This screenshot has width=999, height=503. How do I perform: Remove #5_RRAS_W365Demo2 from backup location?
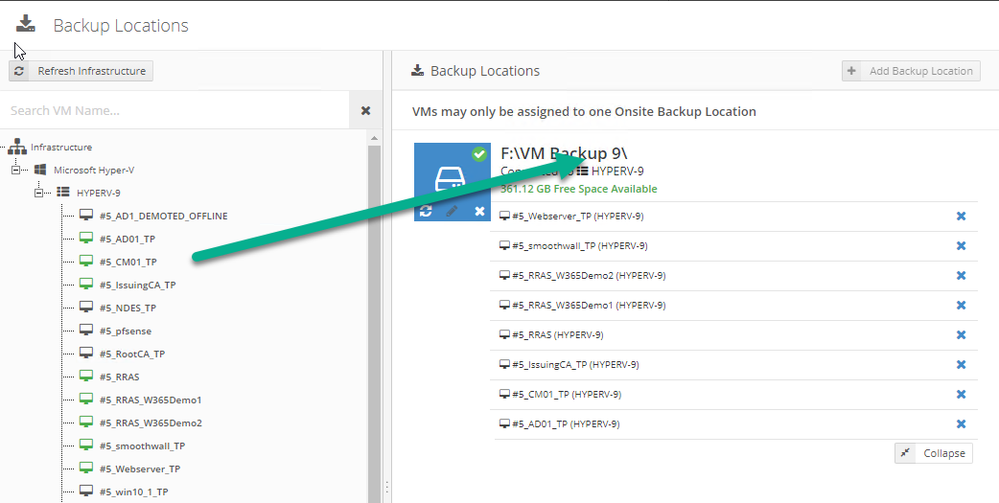961,276
